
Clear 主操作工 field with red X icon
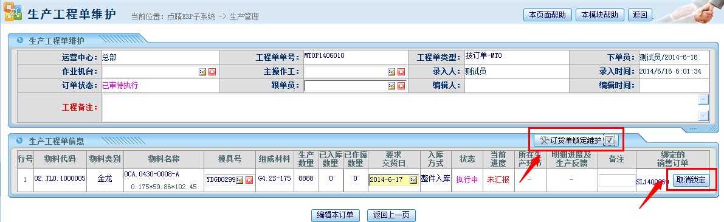[401, 72]
